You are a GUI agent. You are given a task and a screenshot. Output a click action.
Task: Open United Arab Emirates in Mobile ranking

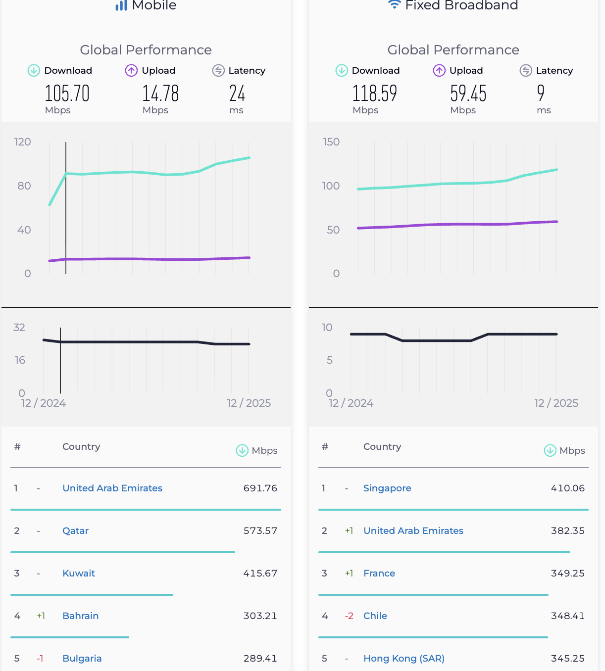112,488
